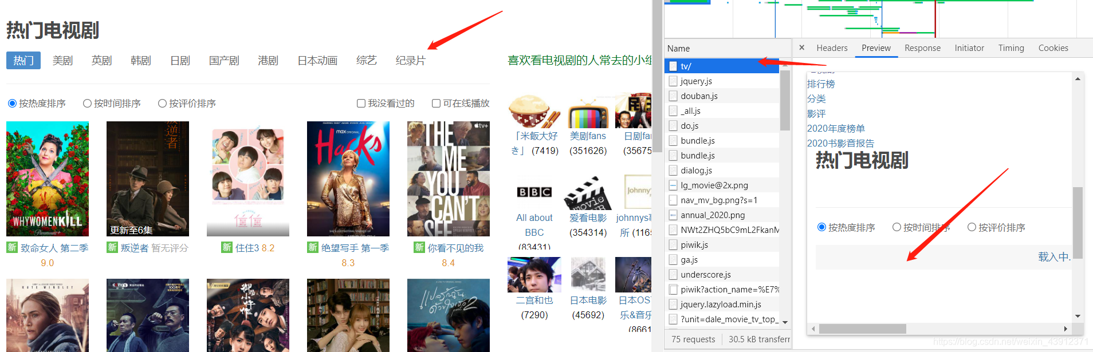Open the Why Women Kill poster
1093x352 pixels.
pyautogui.click(x=48, y=179)
